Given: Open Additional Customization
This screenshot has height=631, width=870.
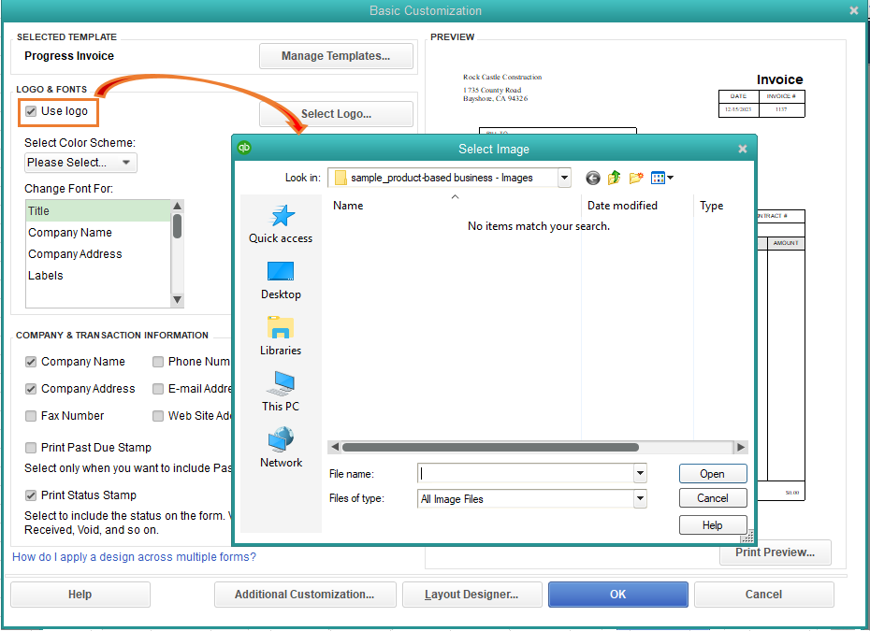Looking at the screenshot, I should 305,595.
